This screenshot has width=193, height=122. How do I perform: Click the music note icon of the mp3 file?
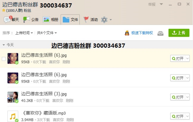tap(13, 116)
